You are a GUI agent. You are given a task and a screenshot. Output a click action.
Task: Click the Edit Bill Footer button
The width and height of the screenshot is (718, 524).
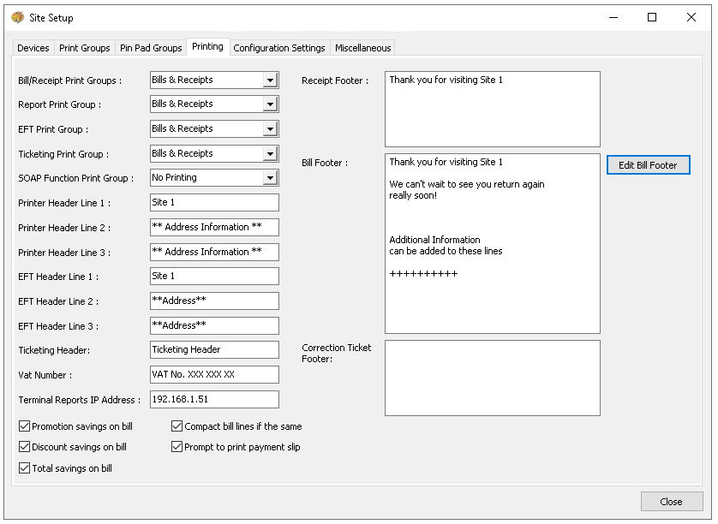coord(648,165)
